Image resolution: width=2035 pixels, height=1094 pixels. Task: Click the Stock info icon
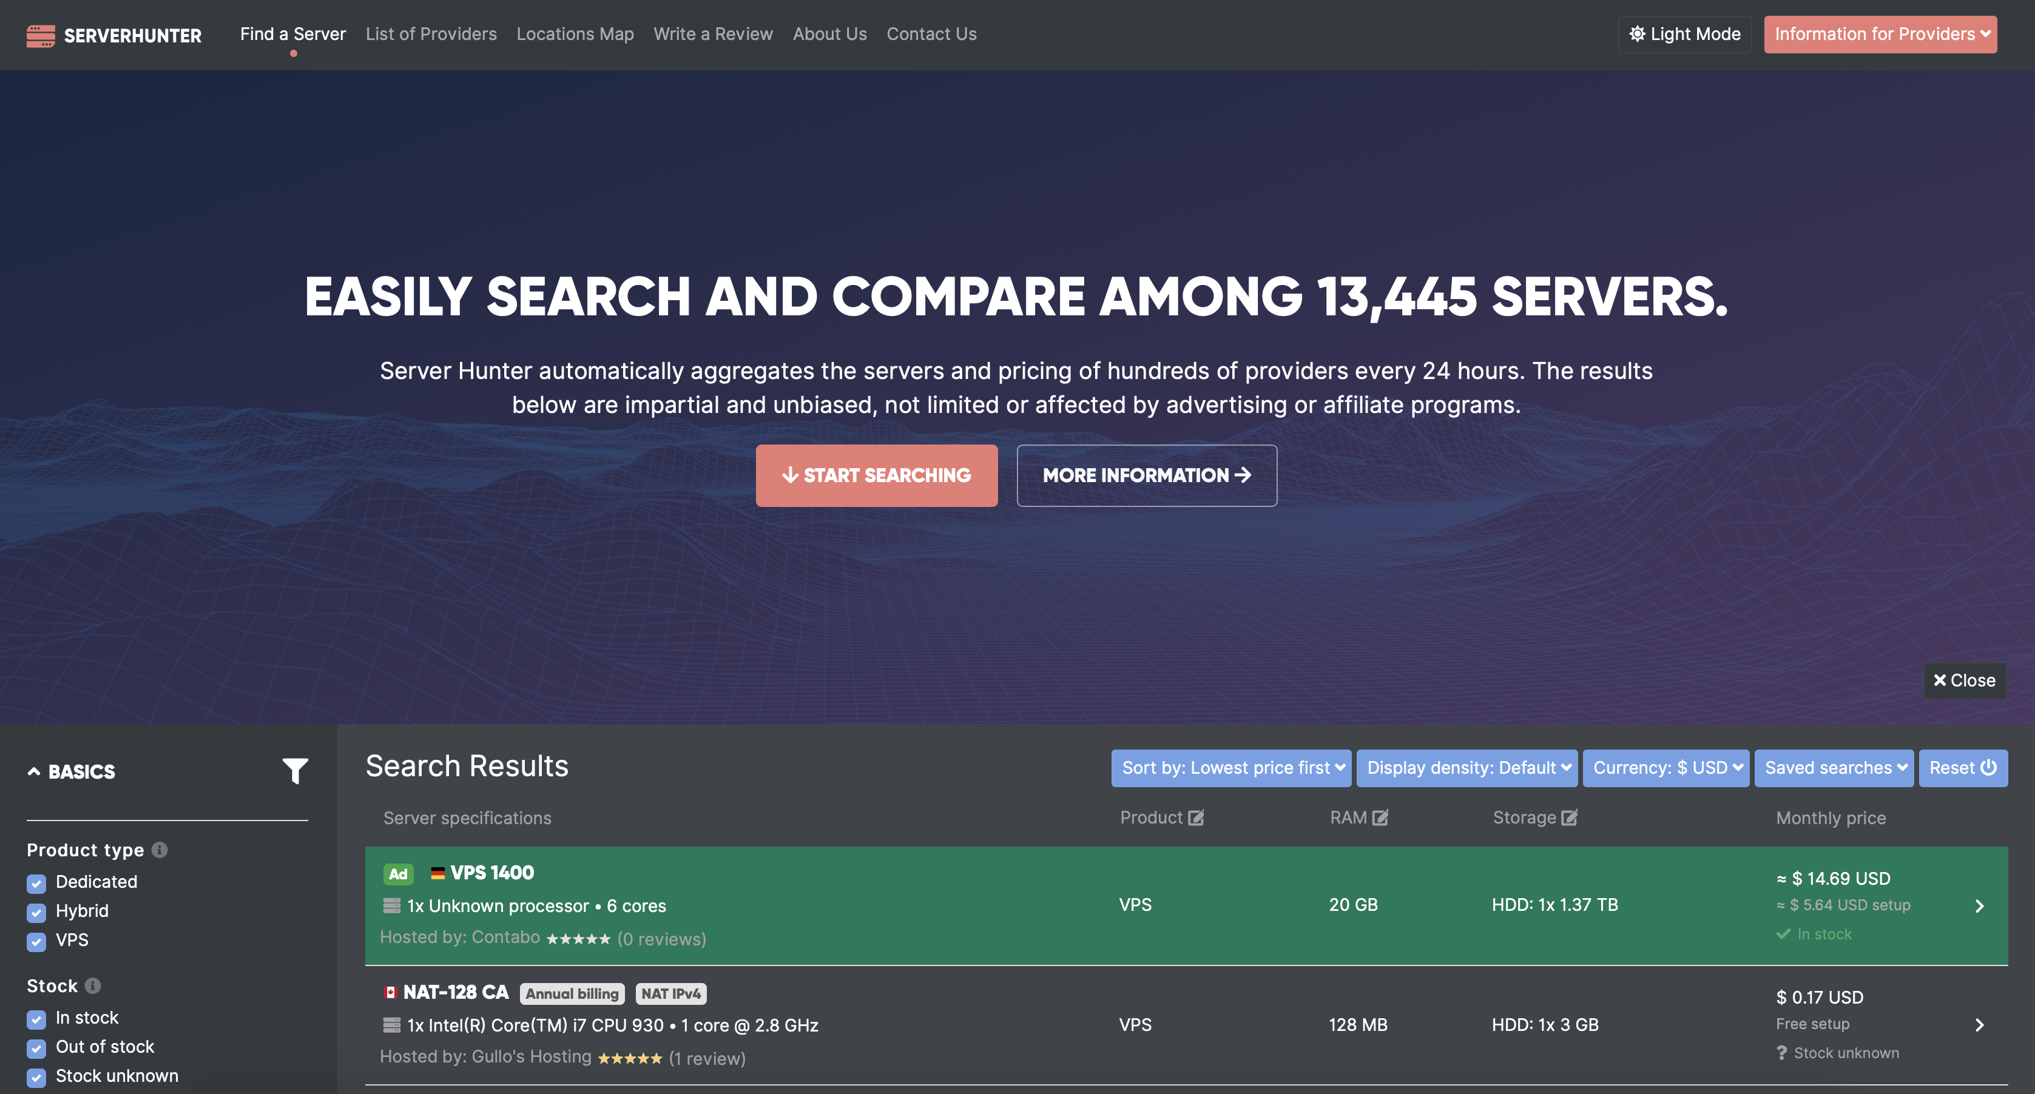point(92,986)
